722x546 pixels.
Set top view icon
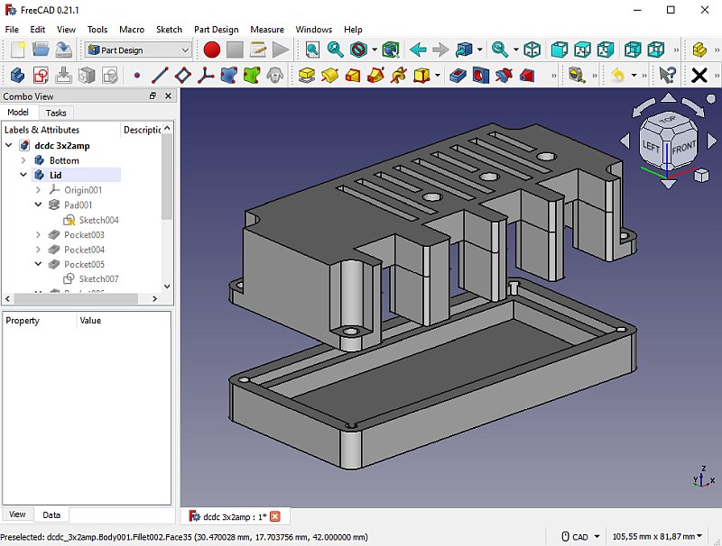coord(582,50)
